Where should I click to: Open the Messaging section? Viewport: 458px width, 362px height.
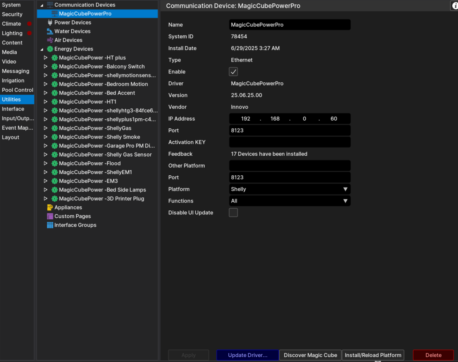[x=17, y=71]
